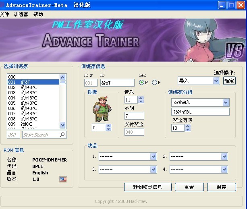Screen dimensions: 247x209
Task: Select trainer 007 in the list
Action: click(x=33, y=114)
